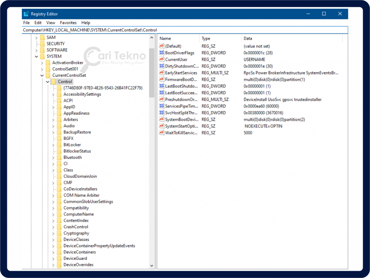This screenshot has width=370, height=278.
Task: Open the Help menu
Action: pyautogui.click(x=86, y=22)
